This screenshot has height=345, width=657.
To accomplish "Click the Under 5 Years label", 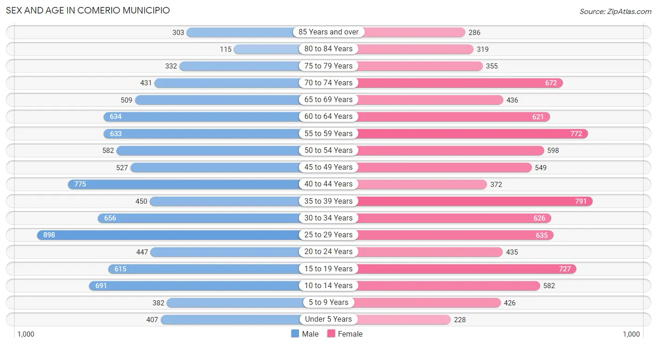I will pyautogui.click(x=328, y=319).
